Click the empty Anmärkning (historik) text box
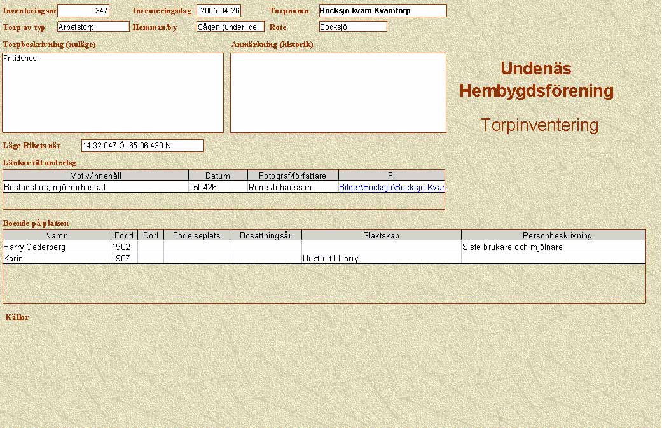 [338, 92]
